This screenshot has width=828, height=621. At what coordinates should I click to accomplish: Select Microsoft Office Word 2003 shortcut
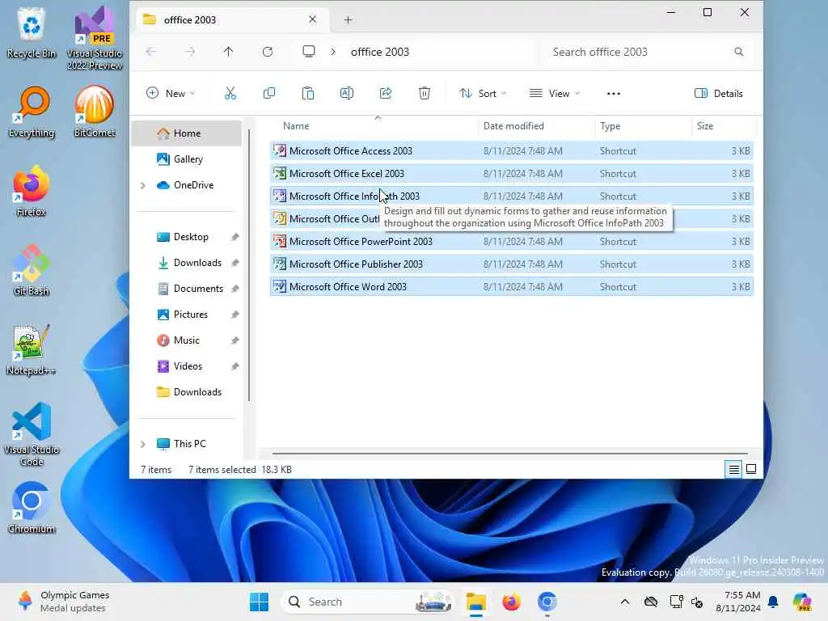[x=511, y=287]
